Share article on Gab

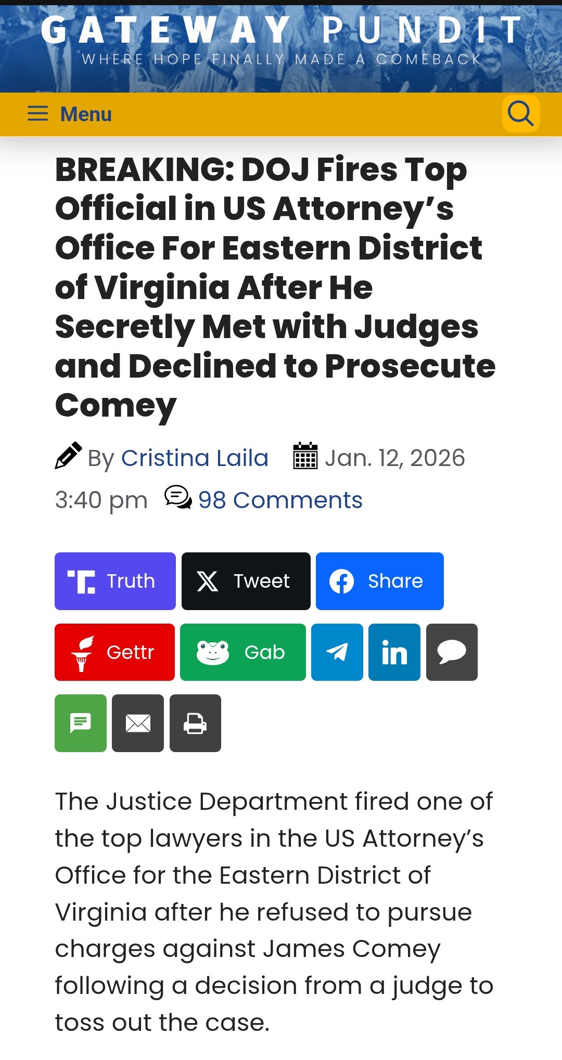click(242, 652)
